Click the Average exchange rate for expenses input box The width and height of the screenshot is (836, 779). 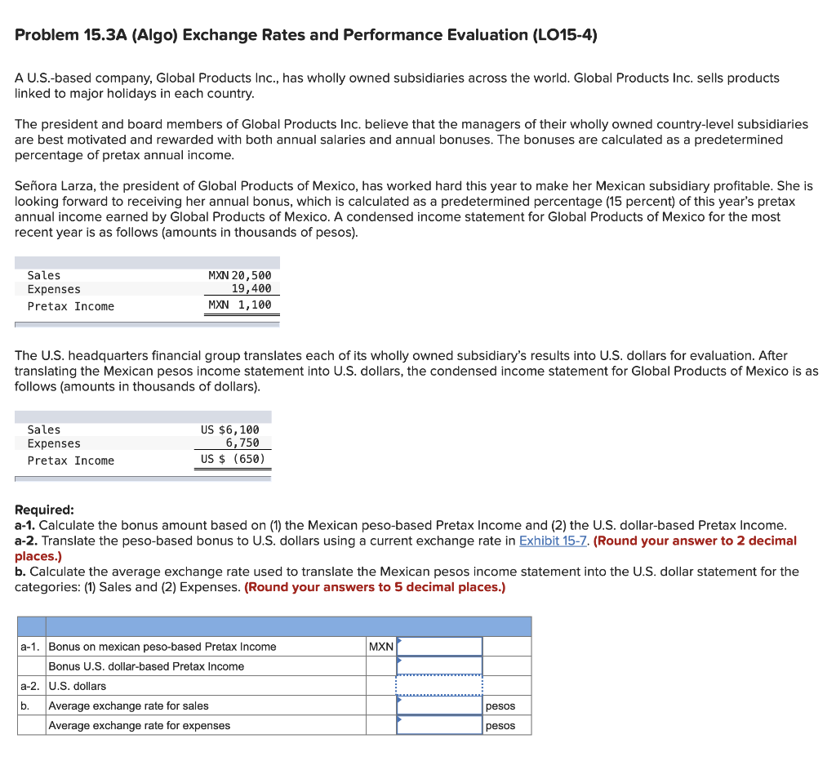pyautogui.click(x=438, y=725)
